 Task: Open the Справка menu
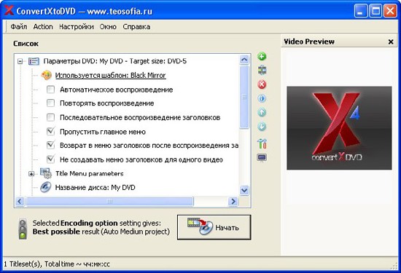tap(136, 26)
